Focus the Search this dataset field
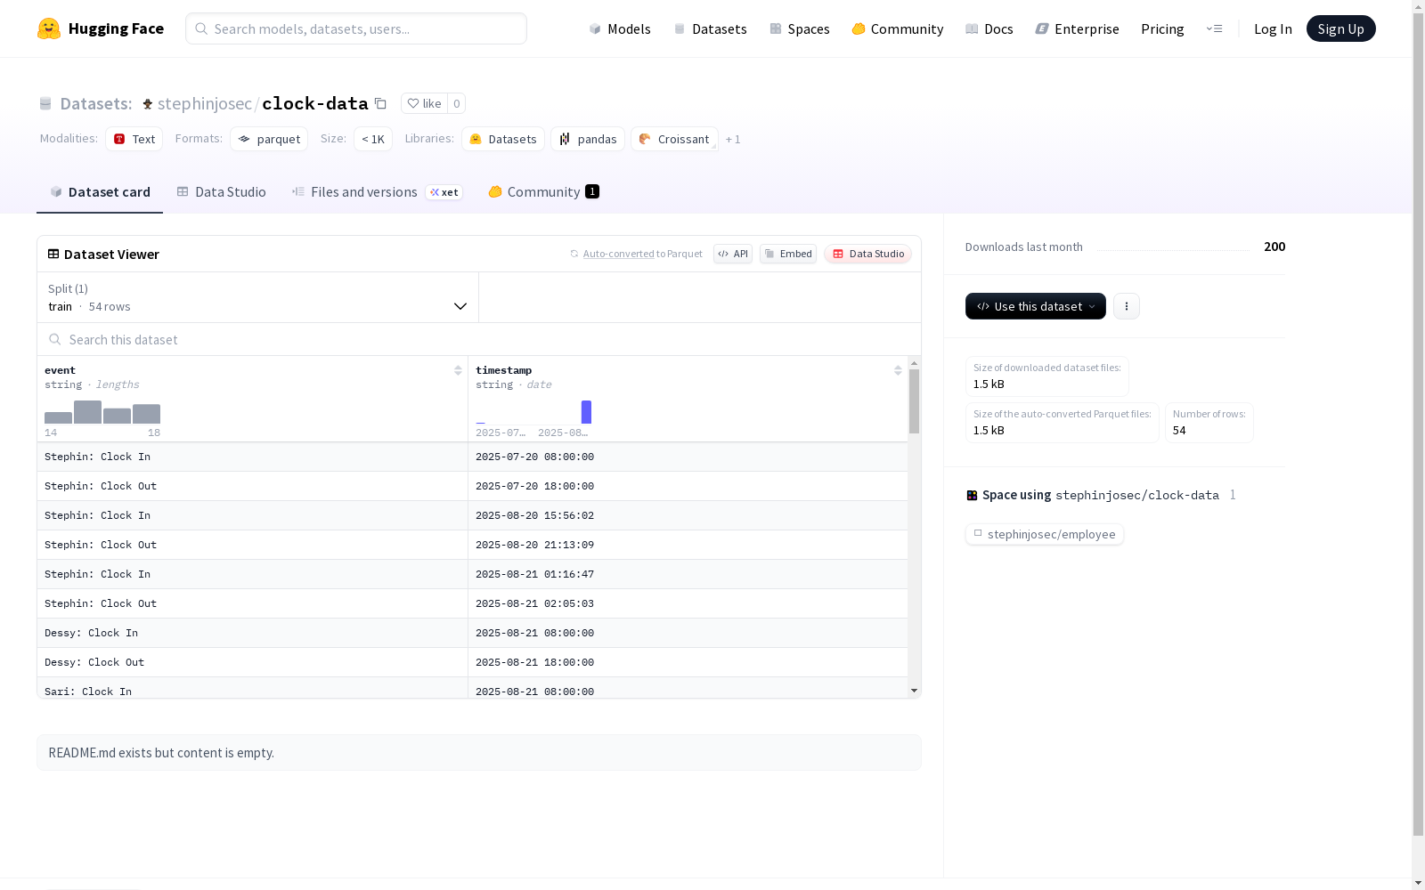The height and width of the screenshot is (890, 1425). click(x=479, y=339)
